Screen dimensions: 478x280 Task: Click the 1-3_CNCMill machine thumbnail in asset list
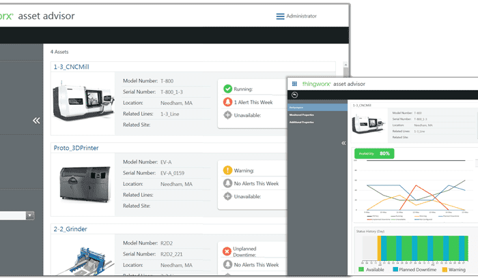tap(83, 102)
